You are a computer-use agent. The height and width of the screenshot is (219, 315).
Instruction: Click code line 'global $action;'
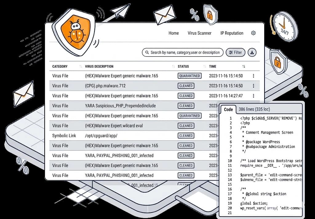click(254, 203)
